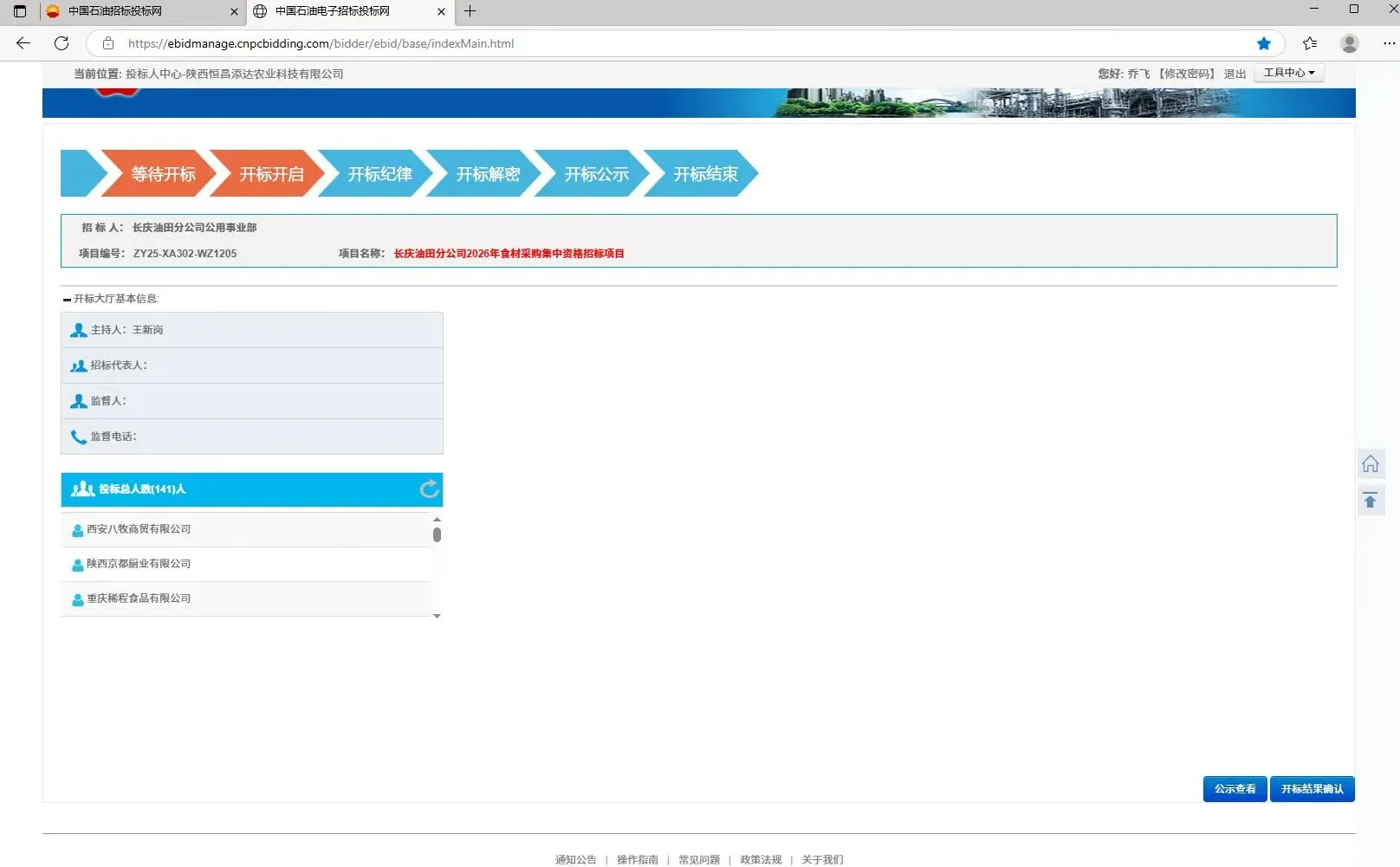Image resolution: width=1400 pixels, height=867 pixels.
Task: Click the 西安八牧商贸有限公司 user icon
Action: coord(78,530)
